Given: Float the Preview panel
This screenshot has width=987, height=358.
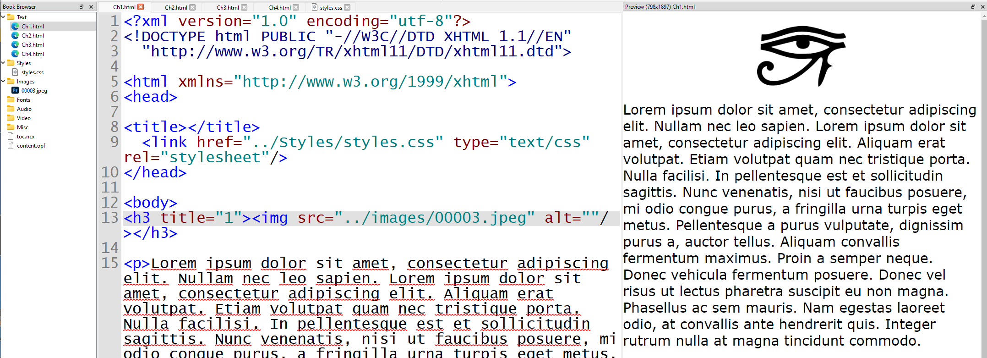Looking at the screenshot, I should 973,6.
